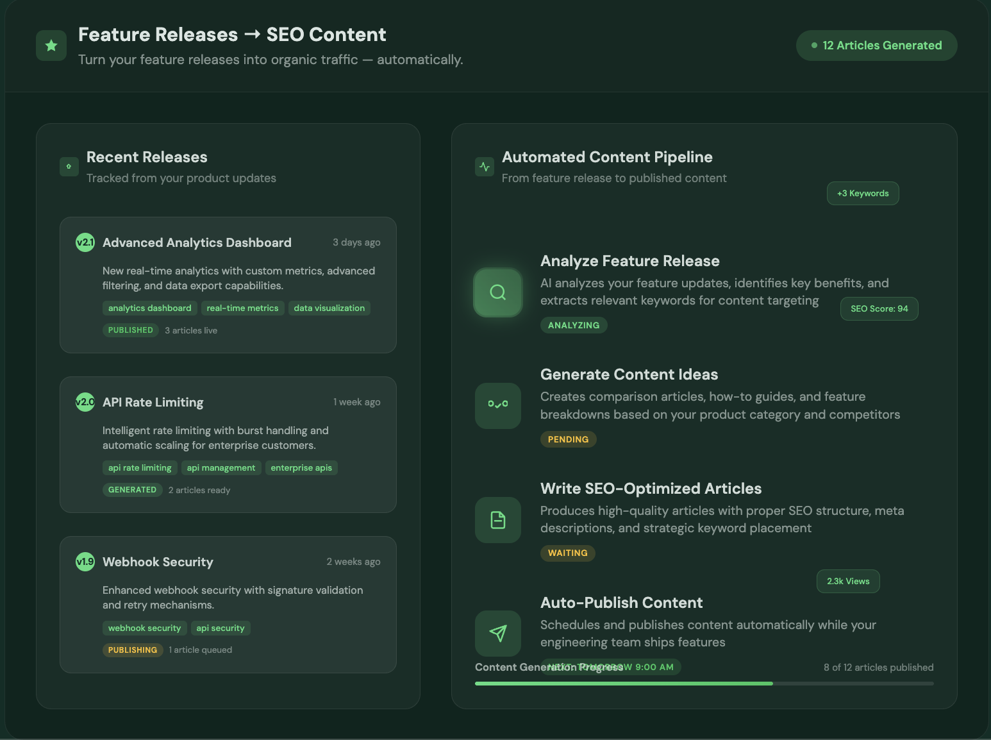Click the Automated Content Pipeline pulse icon

click(485, 167)
